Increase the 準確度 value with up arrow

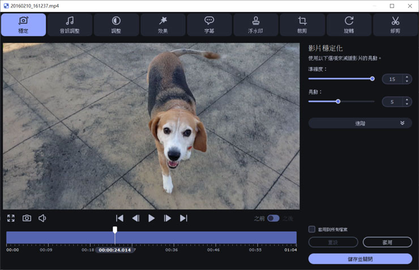[407, 77]
